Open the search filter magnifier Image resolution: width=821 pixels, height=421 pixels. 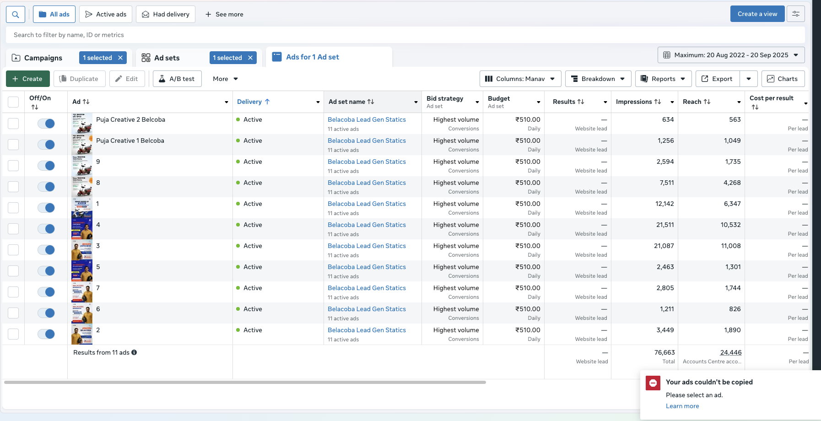point(15,14)
